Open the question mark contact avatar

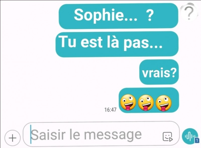point(188,13)
